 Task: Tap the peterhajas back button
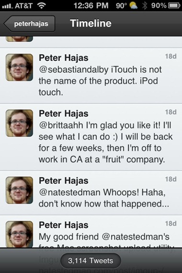point(29,23)
